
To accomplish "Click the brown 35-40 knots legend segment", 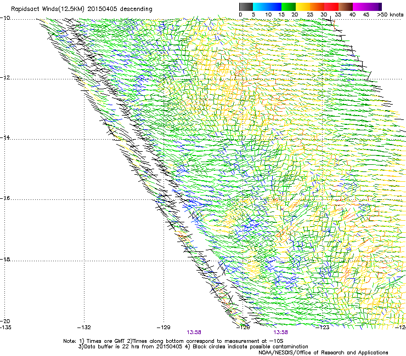I will pyautogui.click(x=346, y=7).
